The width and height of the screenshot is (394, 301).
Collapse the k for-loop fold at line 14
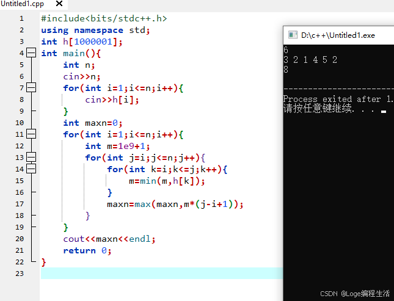point(31,169)
